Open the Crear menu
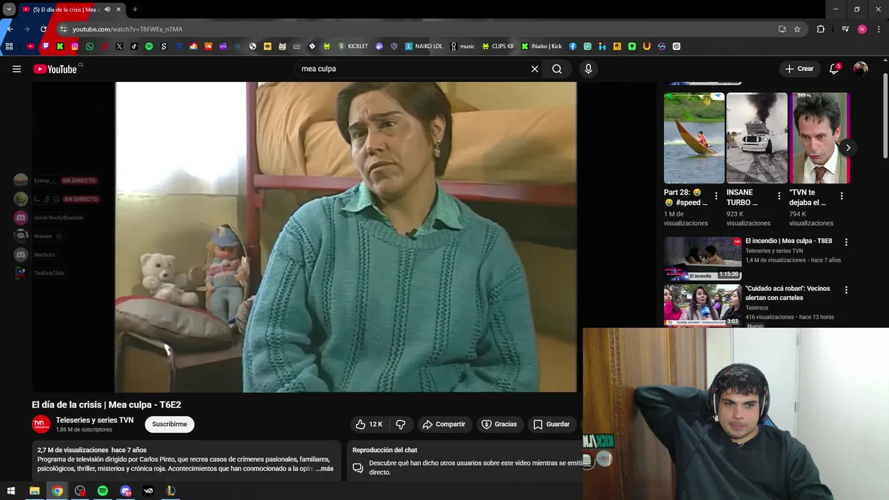889x500 pixels. pyautogui.click(x=799, y=69)
